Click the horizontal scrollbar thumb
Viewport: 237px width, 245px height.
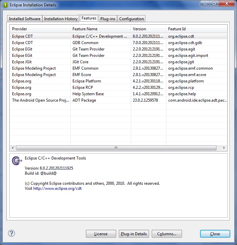[x=116, y=148]
